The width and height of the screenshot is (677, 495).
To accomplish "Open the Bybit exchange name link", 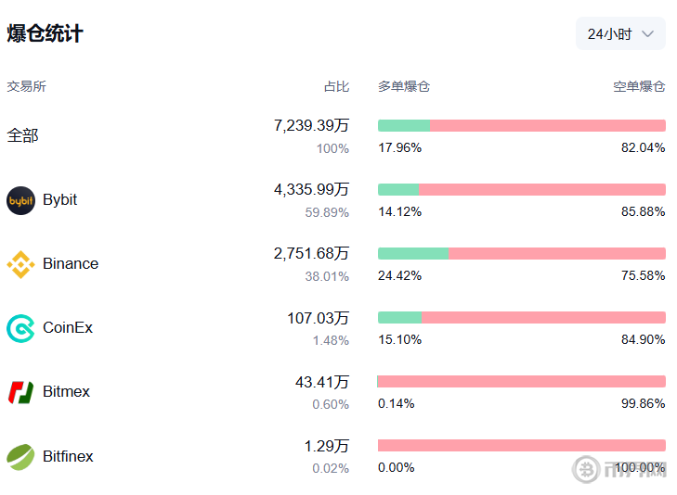I will tap(60, 200).
